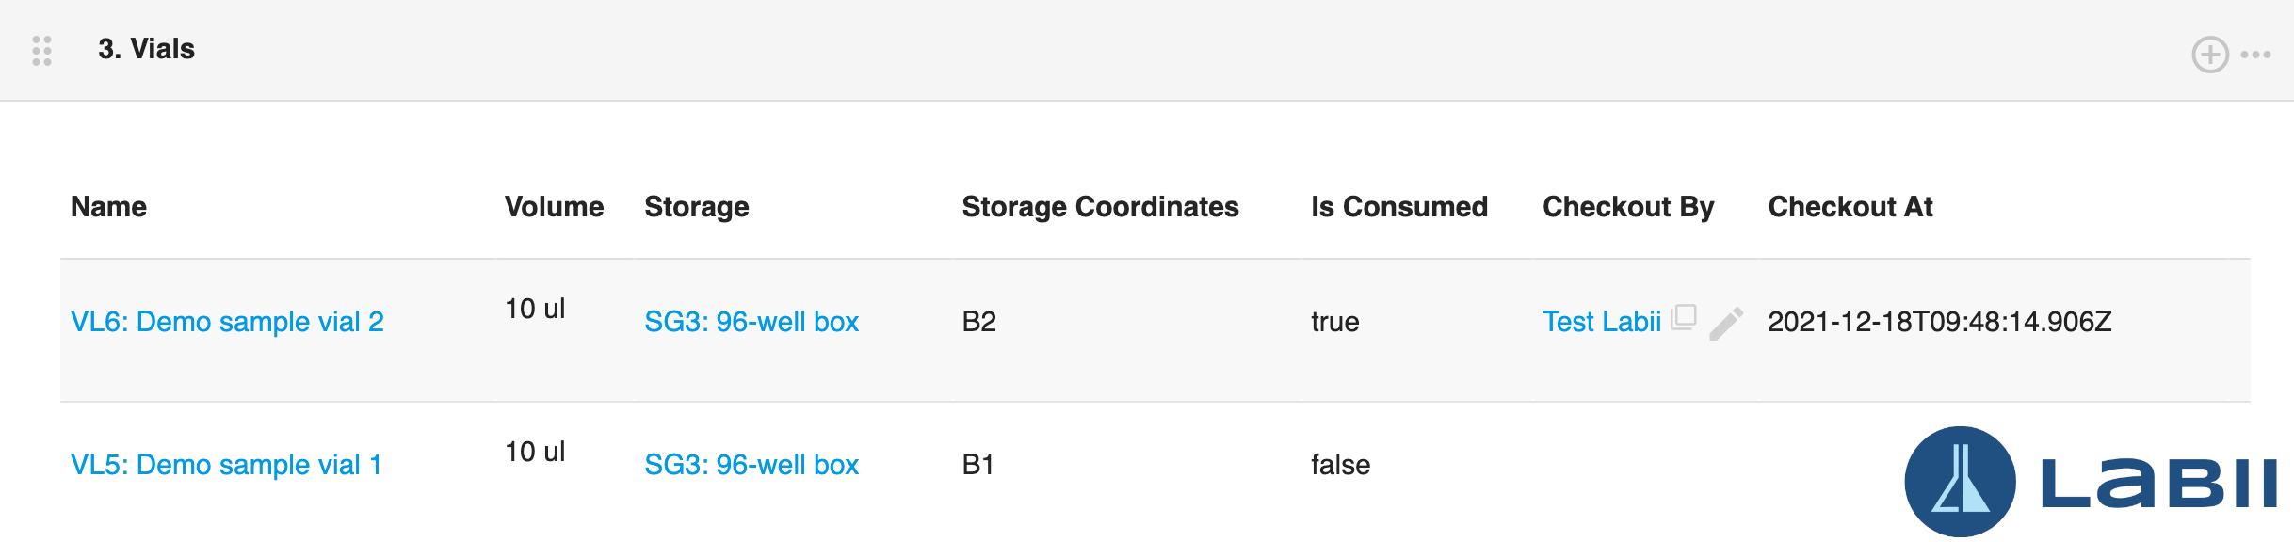2294x542 pixels.
Task: Click the B2 storage coordinates cell
Action: pos(979,322)
